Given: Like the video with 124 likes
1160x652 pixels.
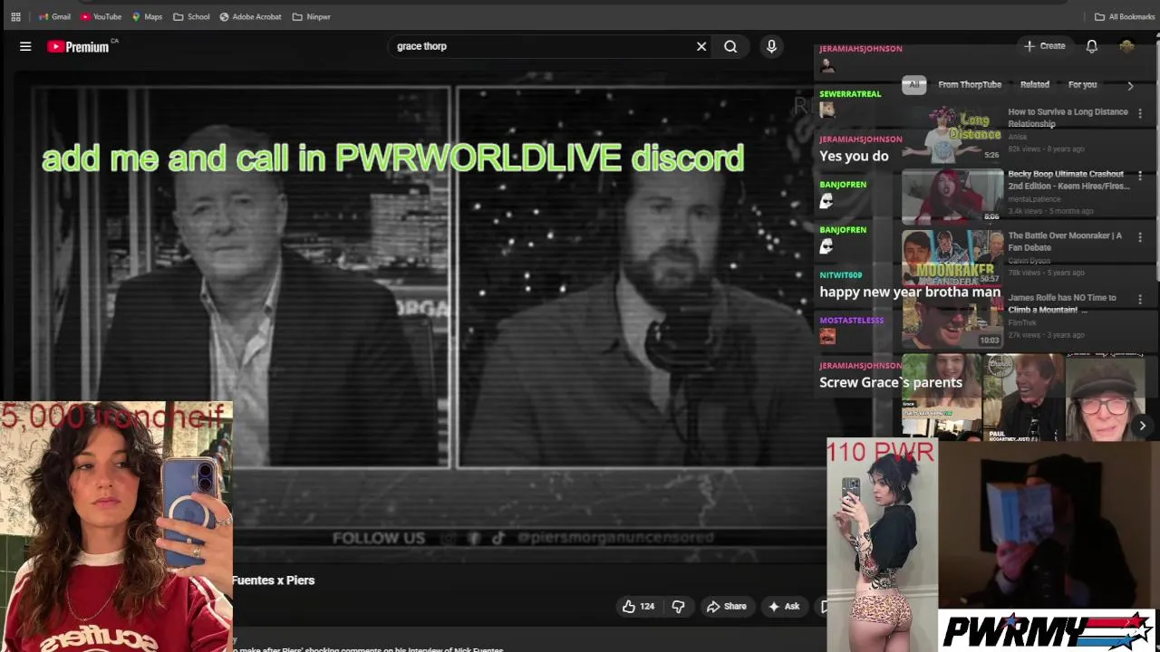Looking at the screenshot, I should point(638,607).
